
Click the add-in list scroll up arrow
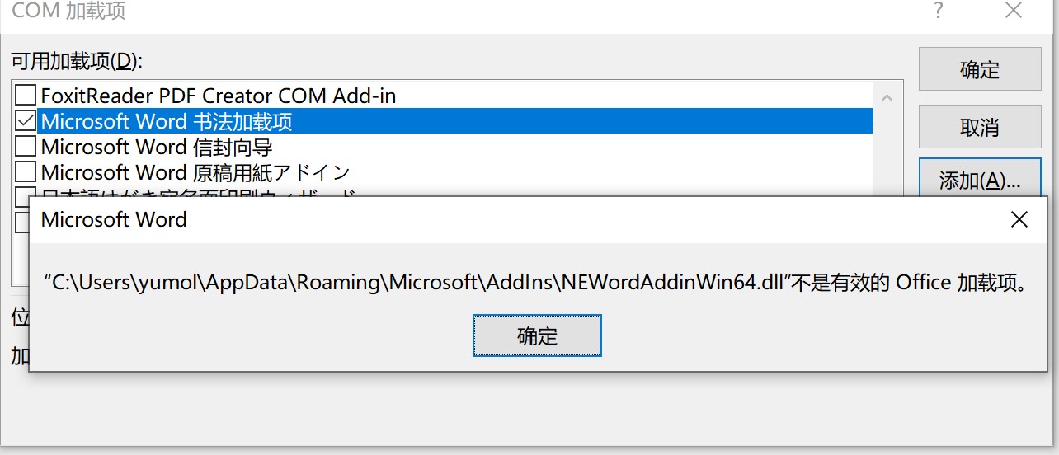[887, 97]
